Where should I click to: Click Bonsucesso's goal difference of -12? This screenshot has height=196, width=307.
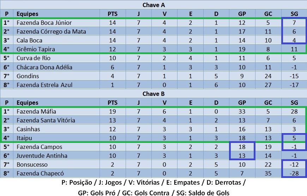point(294,165)
